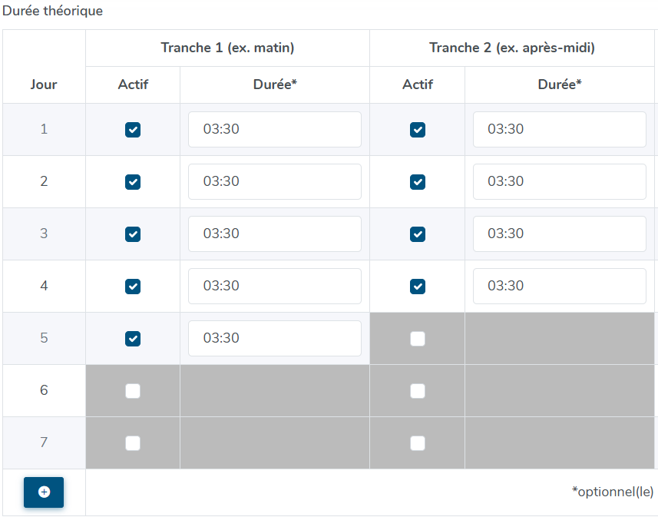Click the Durée théorique title
This screenshot has height=517, width=658.
52,11
